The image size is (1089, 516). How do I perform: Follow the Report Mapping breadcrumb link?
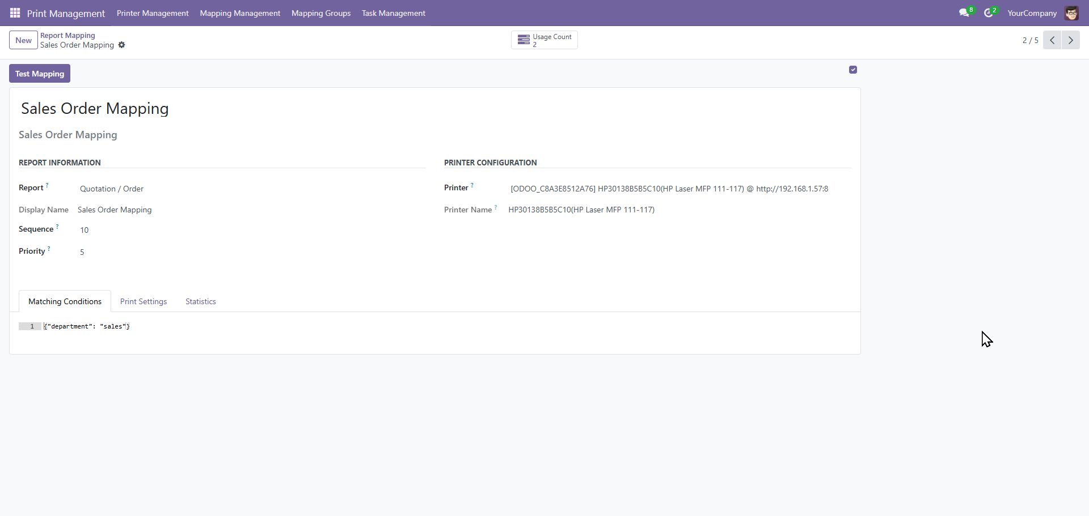pos(67,35)
